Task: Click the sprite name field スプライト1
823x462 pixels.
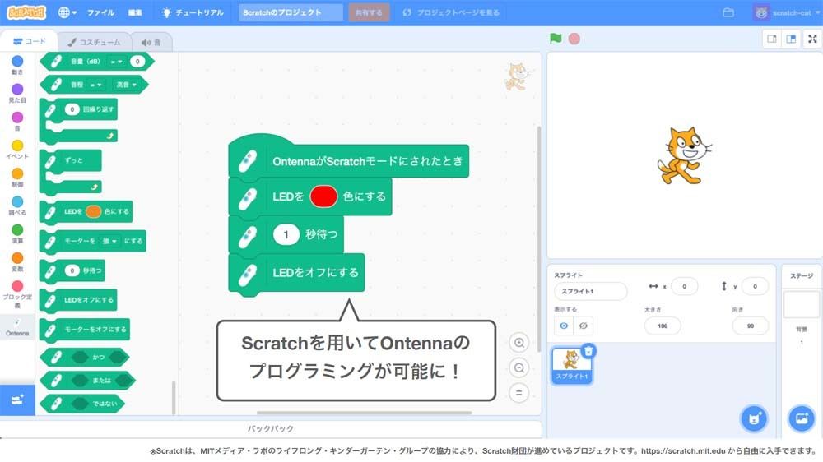Action: point(590,291)
